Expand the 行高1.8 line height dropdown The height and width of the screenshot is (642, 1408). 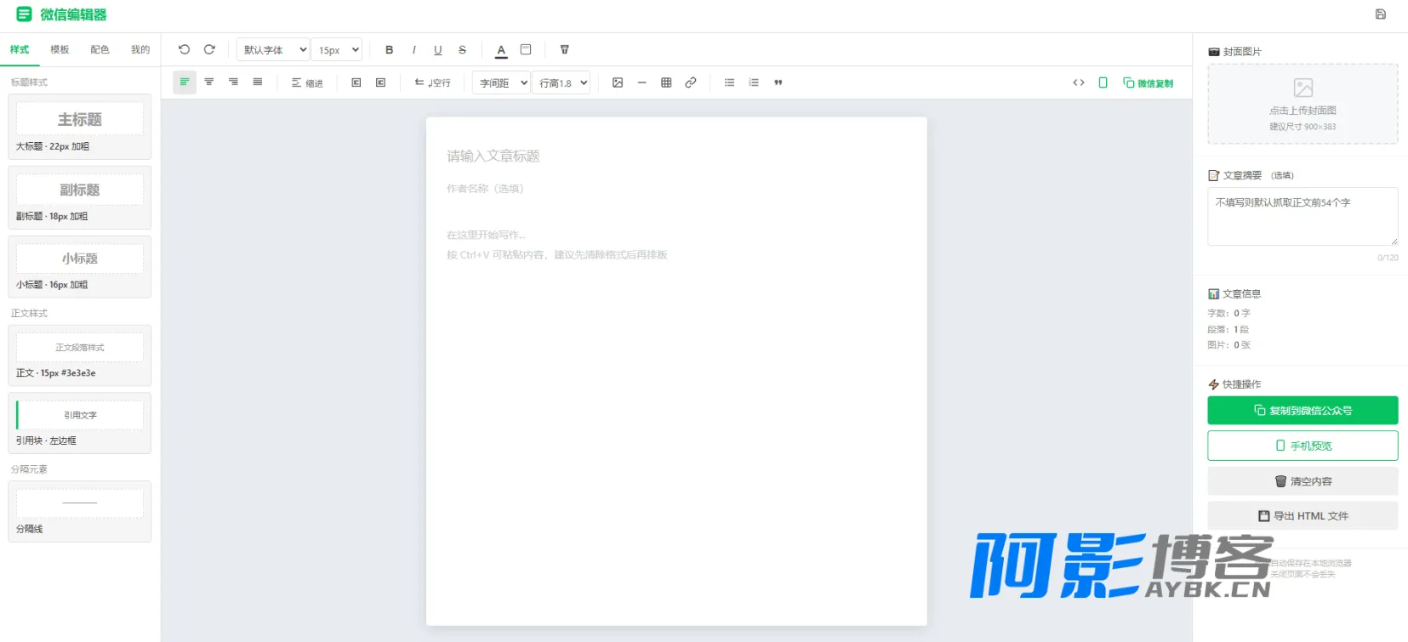561,82
